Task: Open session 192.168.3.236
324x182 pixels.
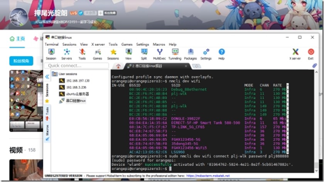Action: 73,87
